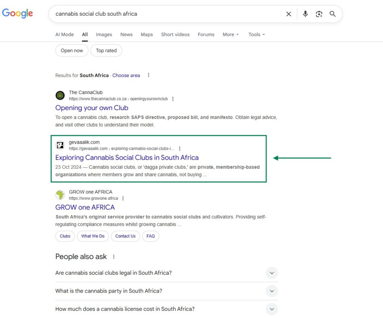Click the magnifying glass search button
This screenshot has height=318, width=383.
pyautogui.click(x=333, y=14)
